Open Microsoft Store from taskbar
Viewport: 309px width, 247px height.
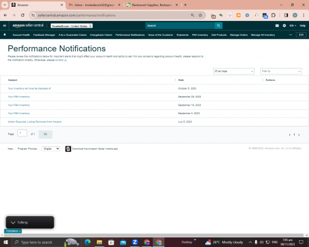pos(111,242)
